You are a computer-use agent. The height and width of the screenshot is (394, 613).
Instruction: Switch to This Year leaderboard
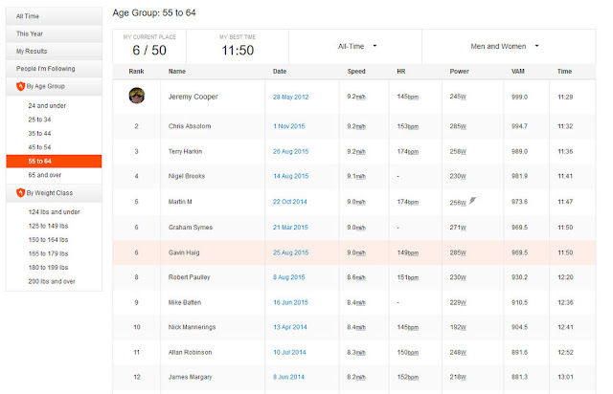click(x=30, y=33)
